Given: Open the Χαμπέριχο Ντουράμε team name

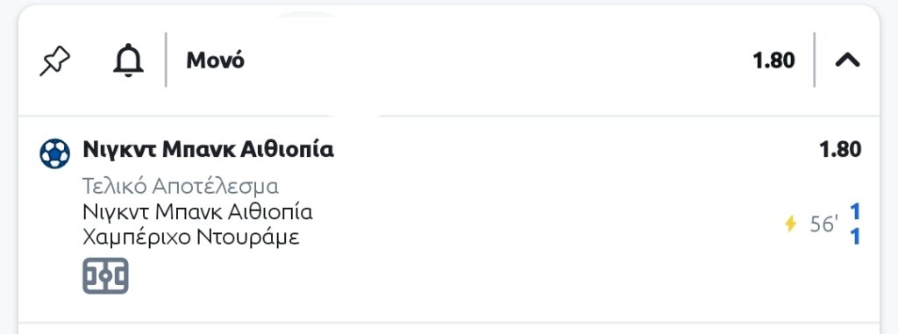Looking at the screenshot, I should click(190, 238).
